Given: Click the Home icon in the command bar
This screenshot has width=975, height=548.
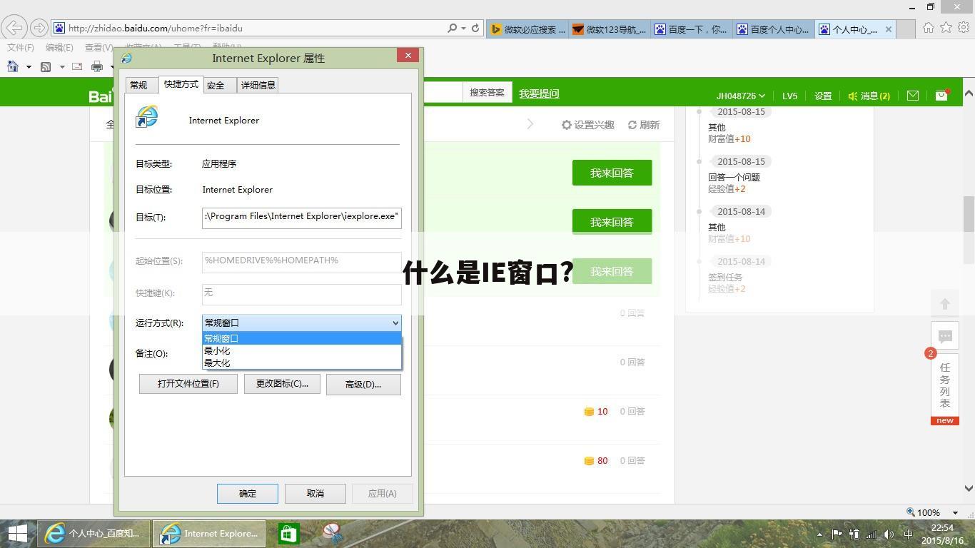Looking at the screenshot, I should (13, 66).
